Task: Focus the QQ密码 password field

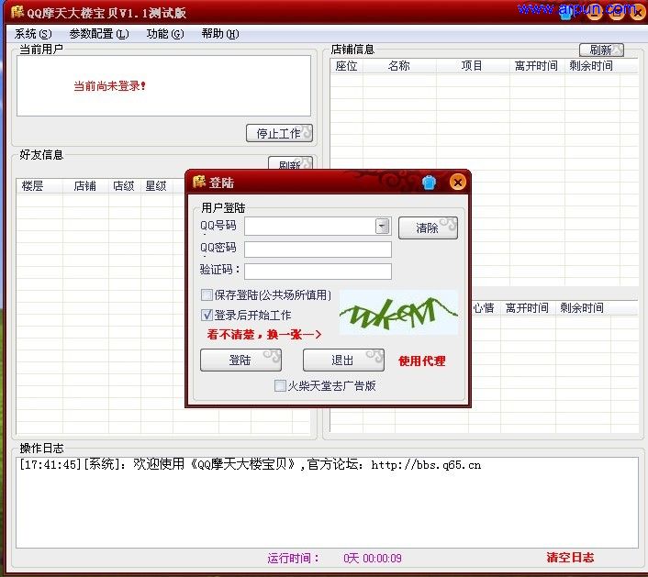Action: coord(318,250)
